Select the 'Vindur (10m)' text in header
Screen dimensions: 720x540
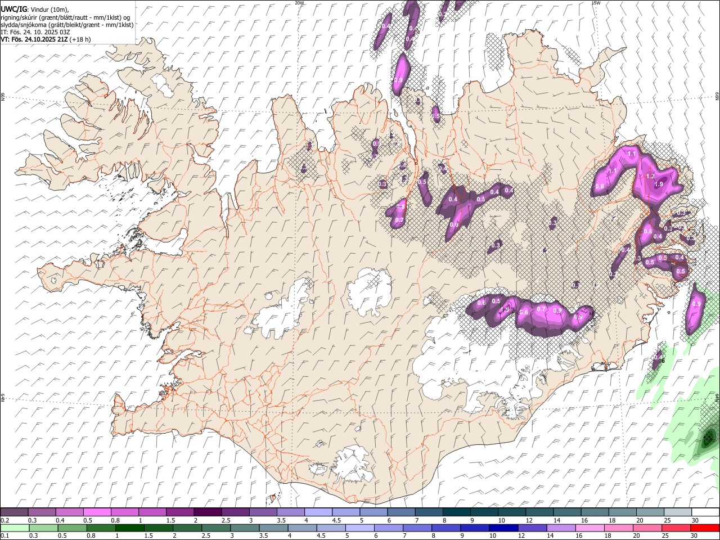click(x=49, y=10)
